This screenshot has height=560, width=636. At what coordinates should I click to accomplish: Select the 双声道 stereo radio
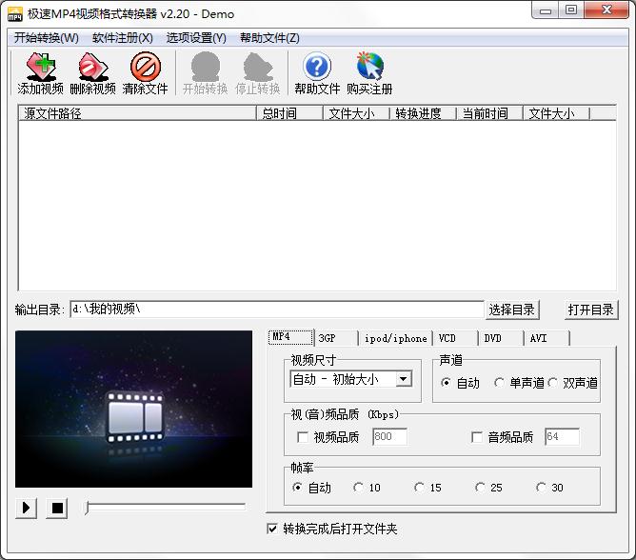pyautogui.click(x=552, y=383)
